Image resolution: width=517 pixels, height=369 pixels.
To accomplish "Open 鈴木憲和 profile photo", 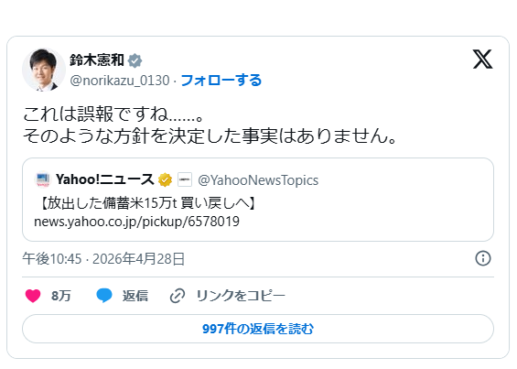I will (x=44, y=70).
